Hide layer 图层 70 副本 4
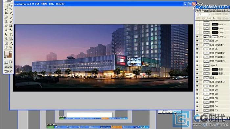230x129 pixels. pyautogui.click(x=197, y=45)
